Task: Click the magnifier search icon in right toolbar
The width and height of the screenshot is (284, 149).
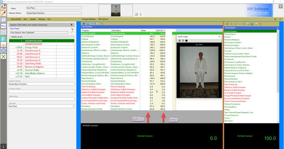Action: click(x=248, y=24)
